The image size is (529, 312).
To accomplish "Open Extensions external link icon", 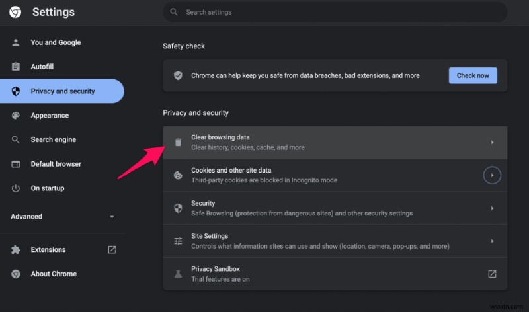I will pyautogui.click(x=112, y=249).
